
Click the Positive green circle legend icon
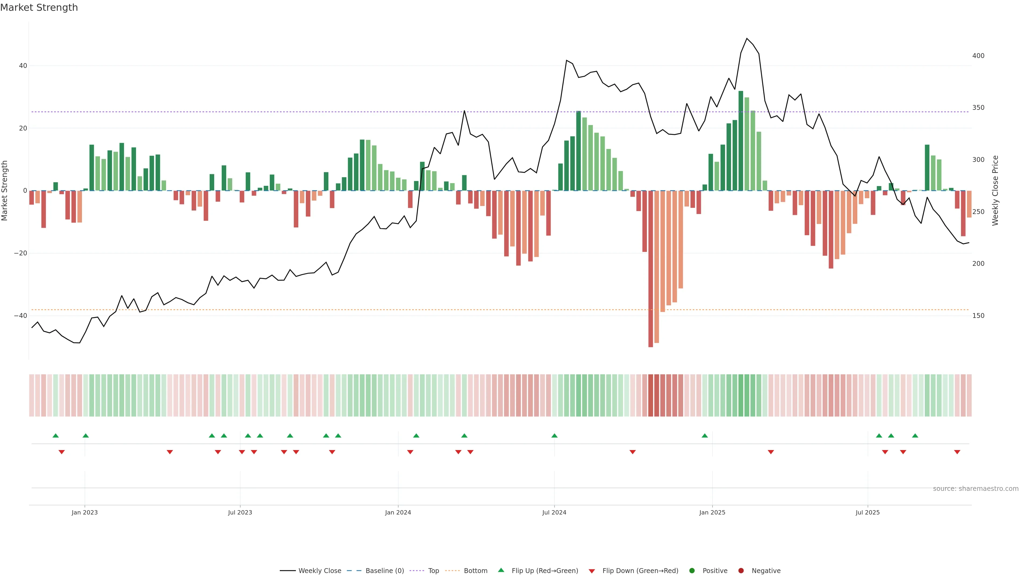tap(692, 570)
